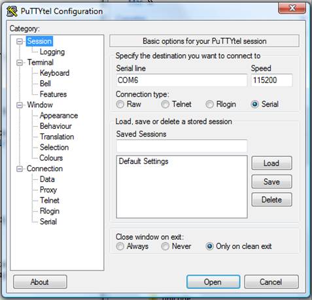Collapse the Connection tree node

[x=20, y=169]
